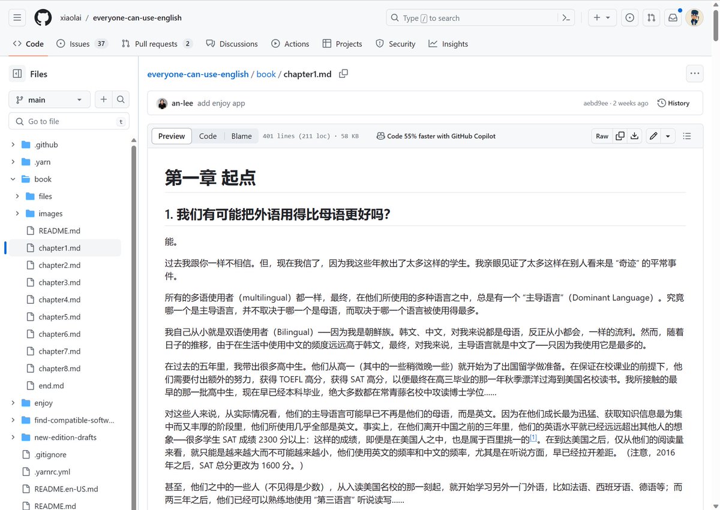
Task: Go to the GitHub homepage logo
Action: (43, 18)
